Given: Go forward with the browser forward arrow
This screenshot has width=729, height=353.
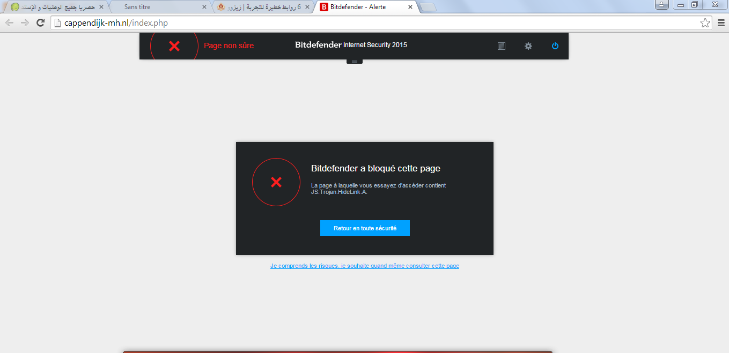Looking at the screenshot, I should coord(25,22).
